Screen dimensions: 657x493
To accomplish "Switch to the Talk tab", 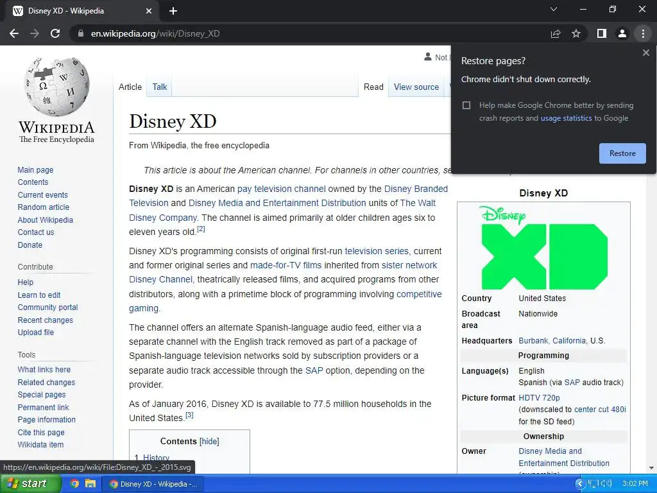I will [159, 87].
